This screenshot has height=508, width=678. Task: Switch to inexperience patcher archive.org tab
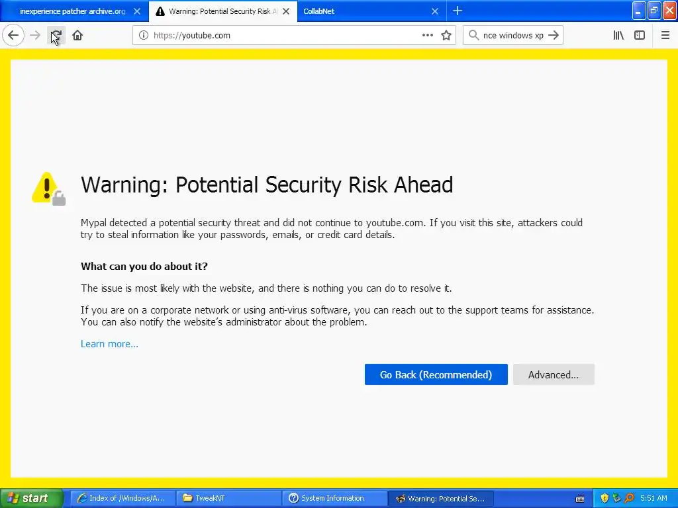73,11
